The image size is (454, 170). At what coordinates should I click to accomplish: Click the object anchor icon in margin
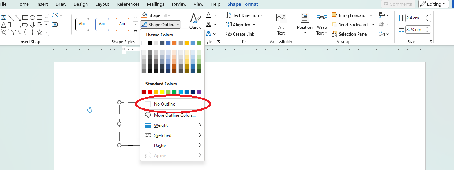(x=90, y=110)
